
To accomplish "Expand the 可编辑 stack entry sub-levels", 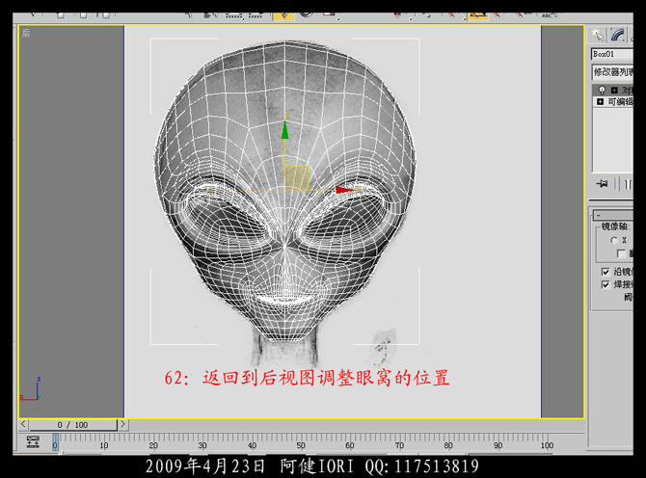I will point(601,101).
